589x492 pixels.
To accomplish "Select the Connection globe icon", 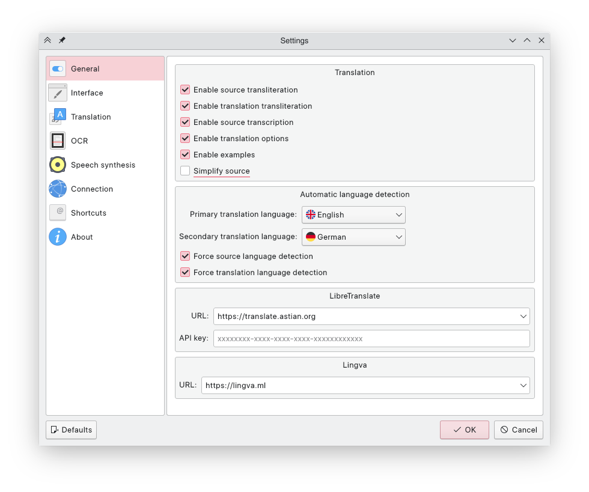I will tap(57, 189).
